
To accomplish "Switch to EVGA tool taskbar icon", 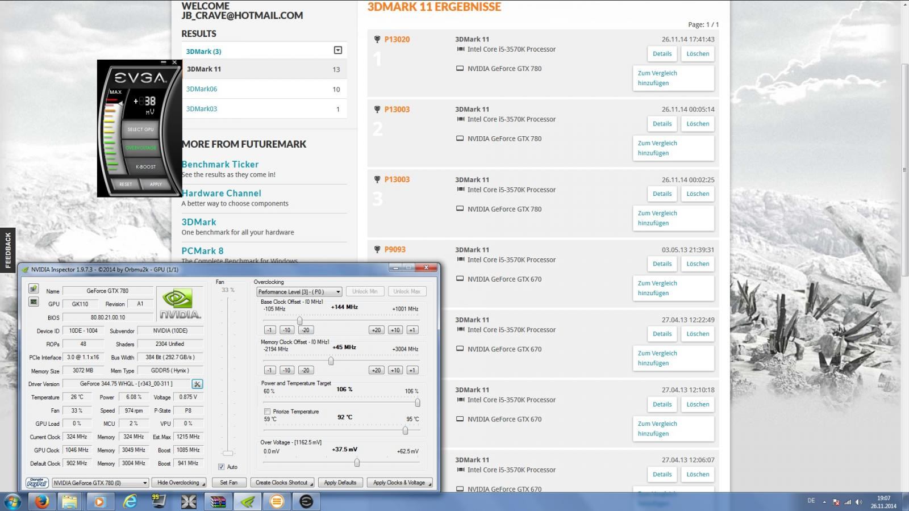I will click(306, 502).
